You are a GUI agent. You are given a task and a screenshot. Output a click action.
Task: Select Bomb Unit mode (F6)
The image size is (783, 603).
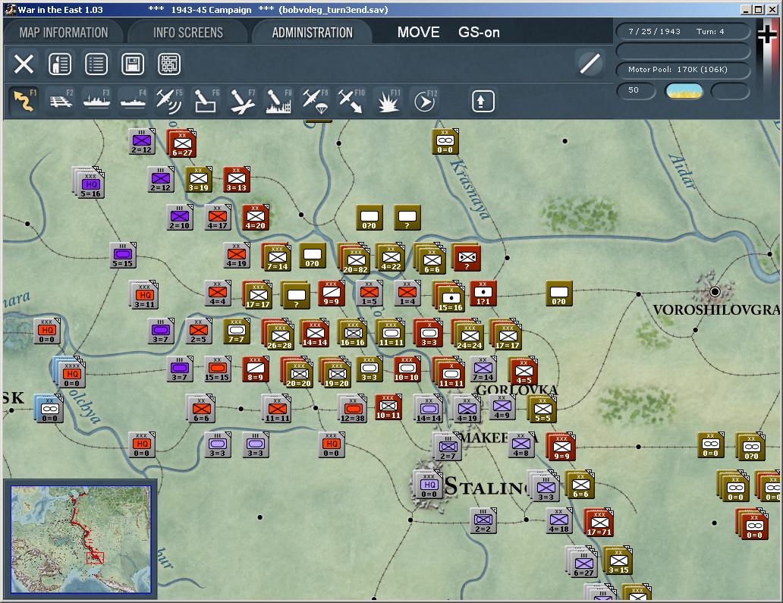[x=206, y=101]
